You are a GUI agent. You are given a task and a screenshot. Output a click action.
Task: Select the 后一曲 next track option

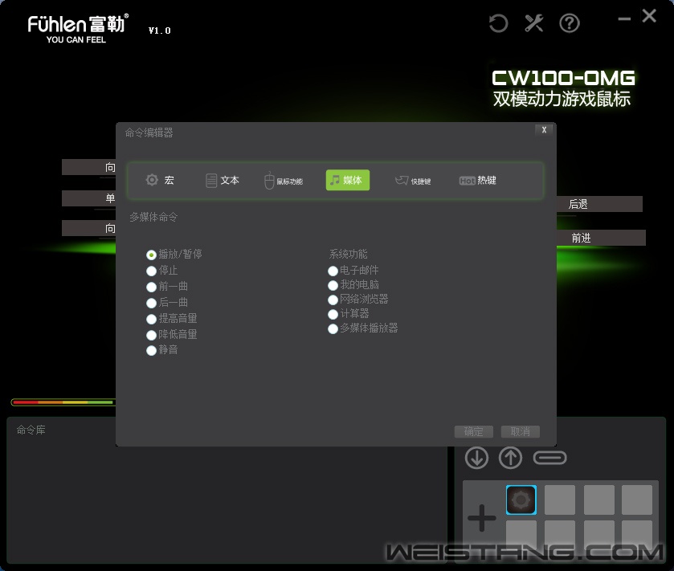point(151,303)
